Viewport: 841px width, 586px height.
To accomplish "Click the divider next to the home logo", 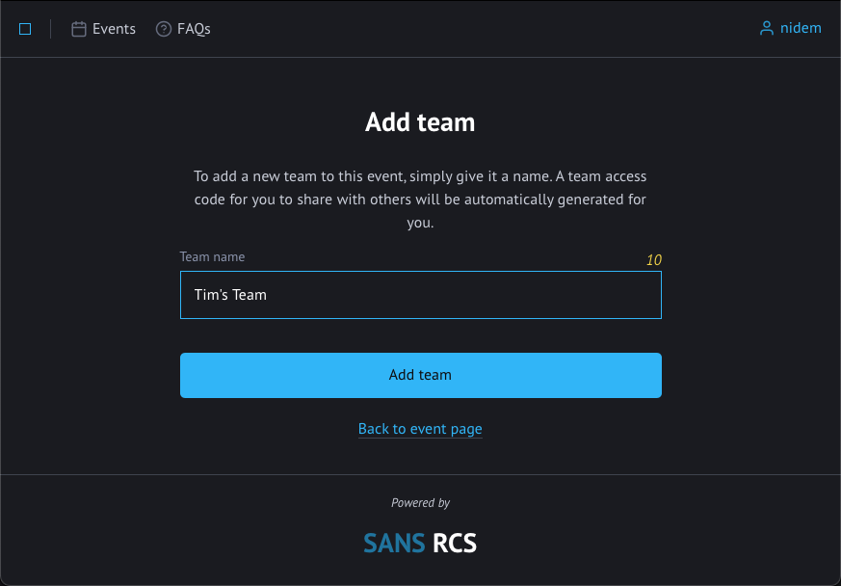I will coord(50,29).
